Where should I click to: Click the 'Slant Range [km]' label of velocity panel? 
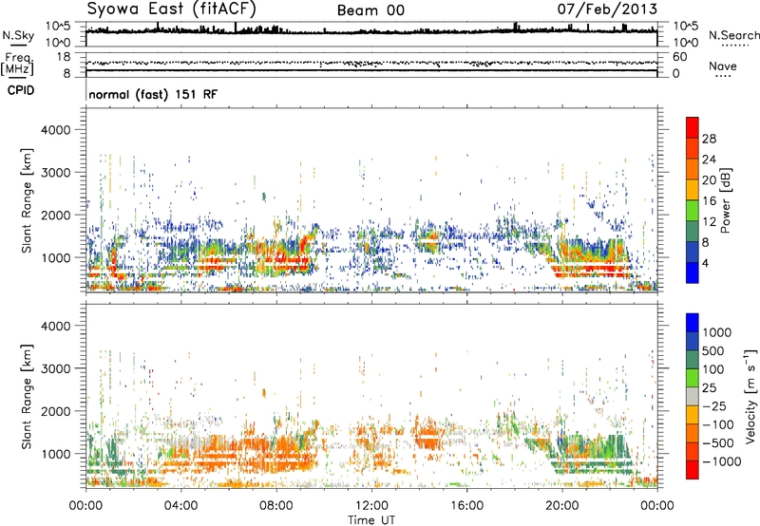27,396
